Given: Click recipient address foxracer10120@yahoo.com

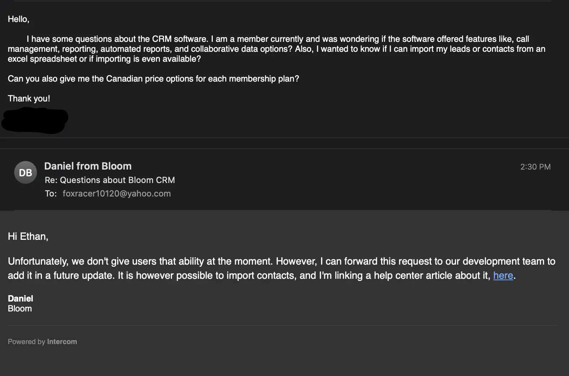Looking at the screenshot, I should [x=116, y=193].
